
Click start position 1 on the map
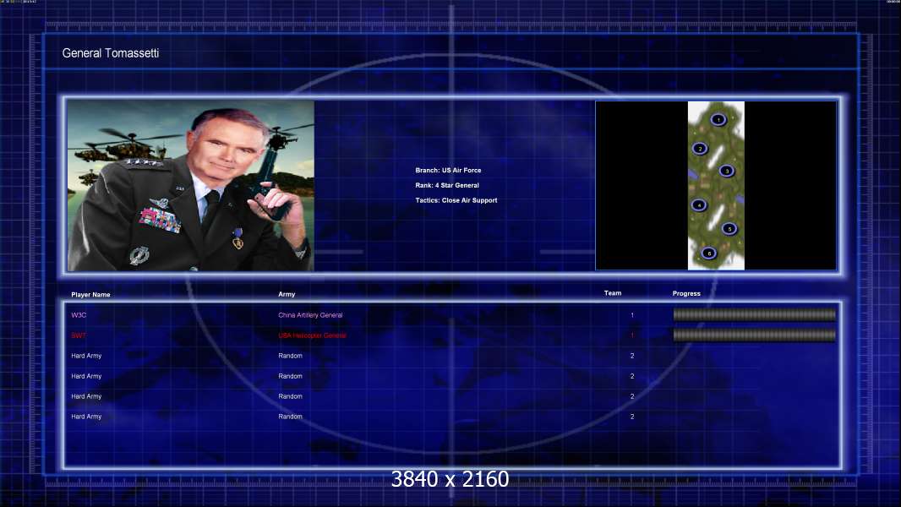pos(718,120)
